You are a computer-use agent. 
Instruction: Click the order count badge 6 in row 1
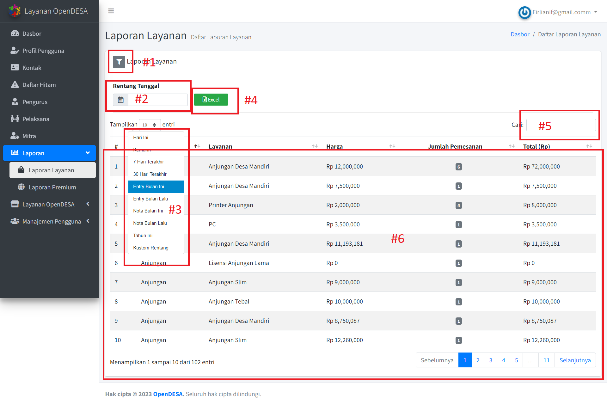[x=459, y=167]
